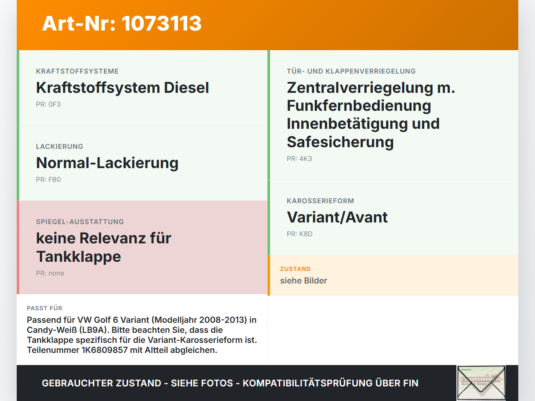535x401 pixels.
Task: Select the 'siehe Bilder' condition text
Action: (x=303, y=281)
